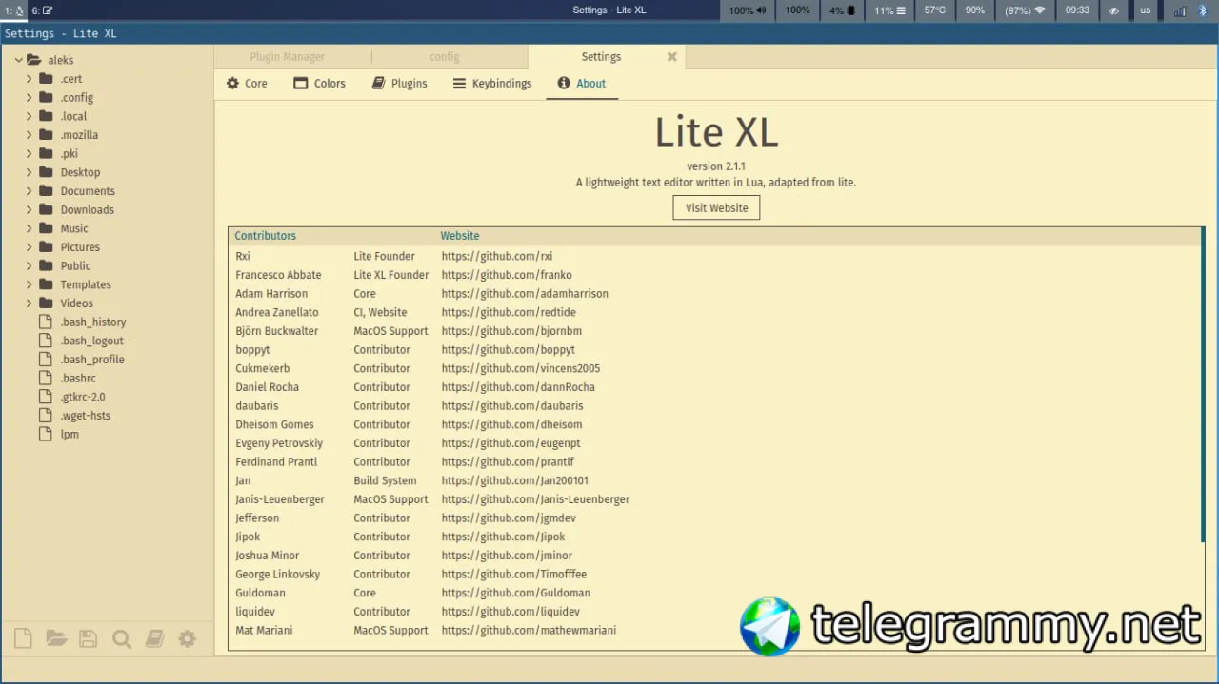Viewport: 1219px width, 684px height.
Task: Click the .cert folder icon
Action: [46, 79]
